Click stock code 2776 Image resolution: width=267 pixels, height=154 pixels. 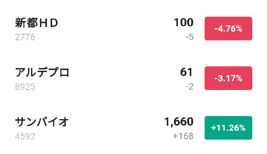(25, 37)
